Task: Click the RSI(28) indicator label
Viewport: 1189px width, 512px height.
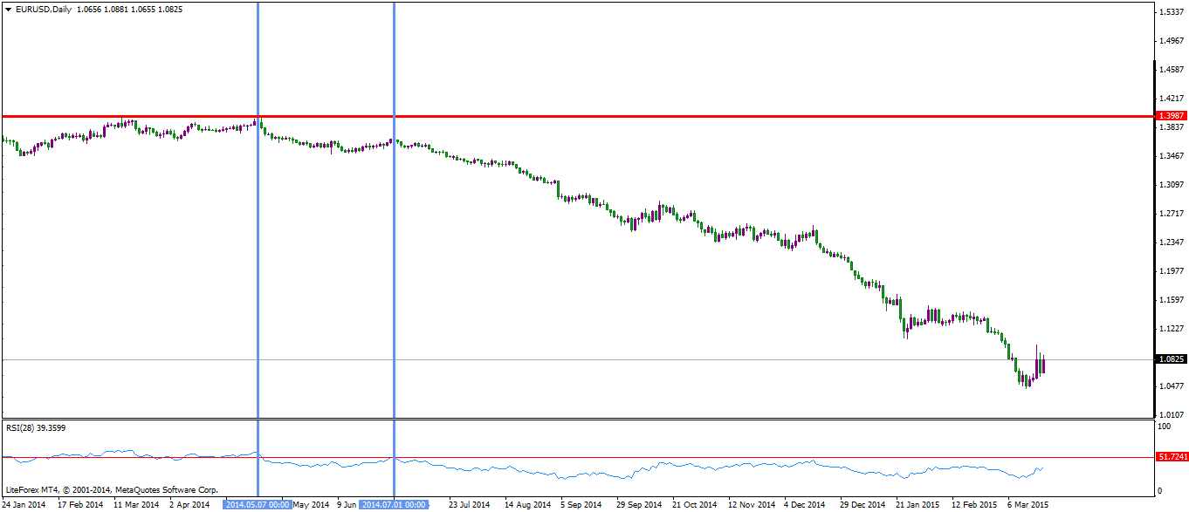Action: coord(36,427)
